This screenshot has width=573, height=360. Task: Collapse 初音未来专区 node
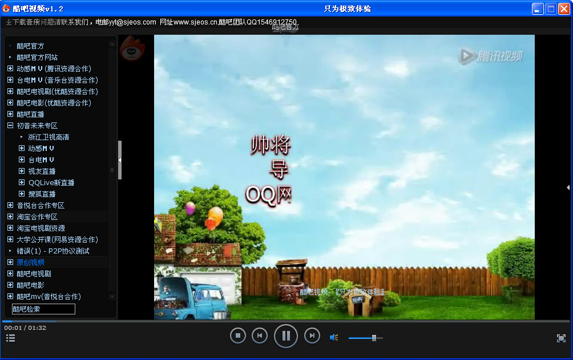tap(10, 125)
